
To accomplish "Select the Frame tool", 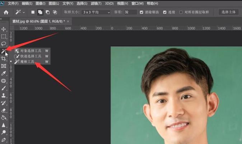I will click(4, 66).
